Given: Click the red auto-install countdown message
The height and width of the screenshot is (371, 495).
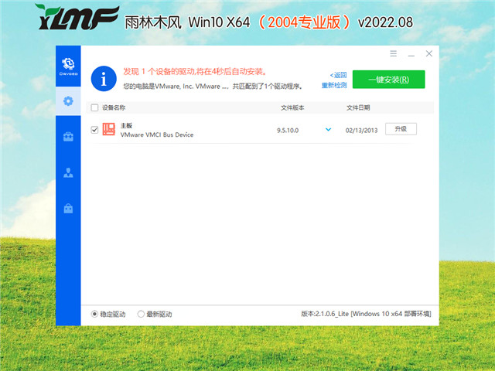Looking at the screenshot, I should pyautogui.click(x=195, y=72).
